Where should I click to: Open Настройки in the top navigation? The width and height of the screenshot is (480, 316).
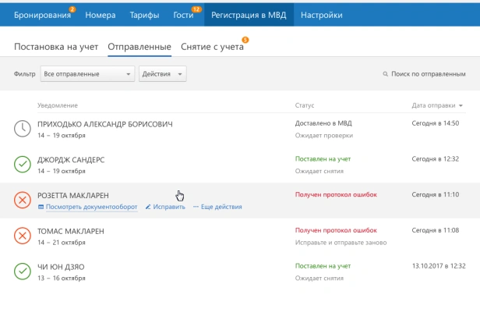tap(321, 15)
